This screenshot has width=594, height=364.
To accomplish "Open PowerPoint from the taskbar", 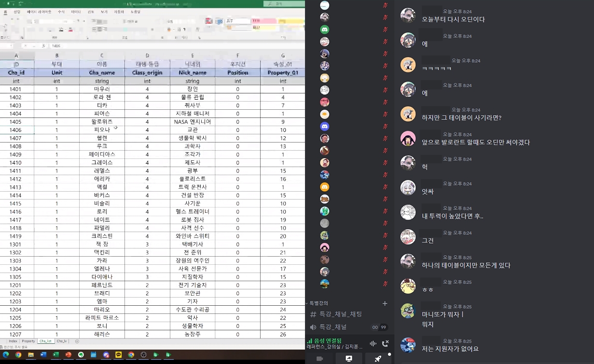I will [69, 355].
